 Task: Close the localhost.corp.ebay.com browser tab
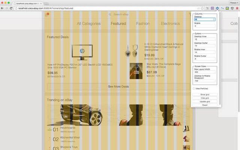(x=41, y=3)
